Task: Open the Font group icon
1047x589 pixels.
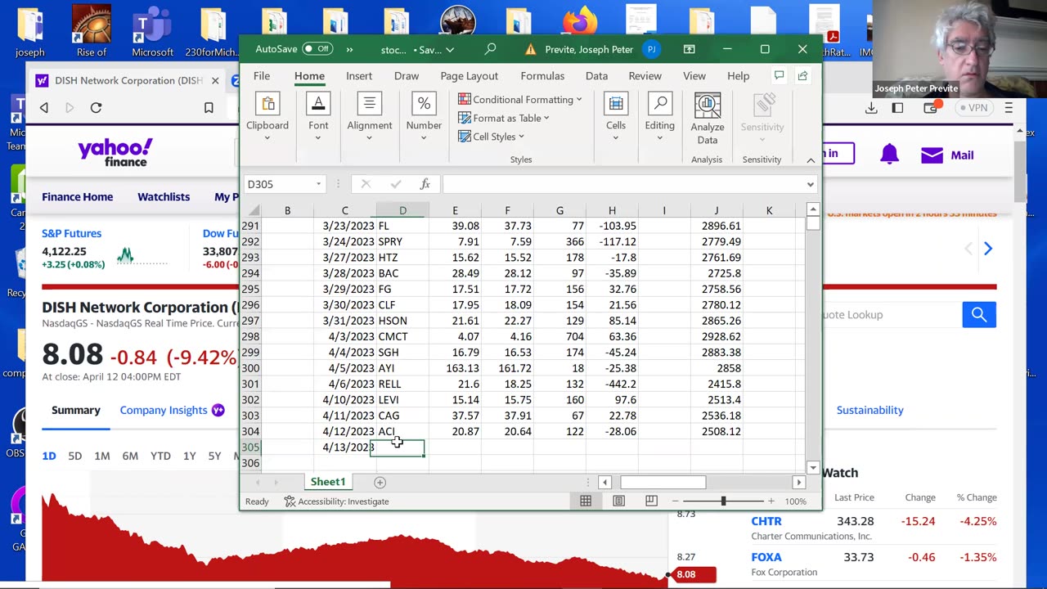Action: click(318, 104)
